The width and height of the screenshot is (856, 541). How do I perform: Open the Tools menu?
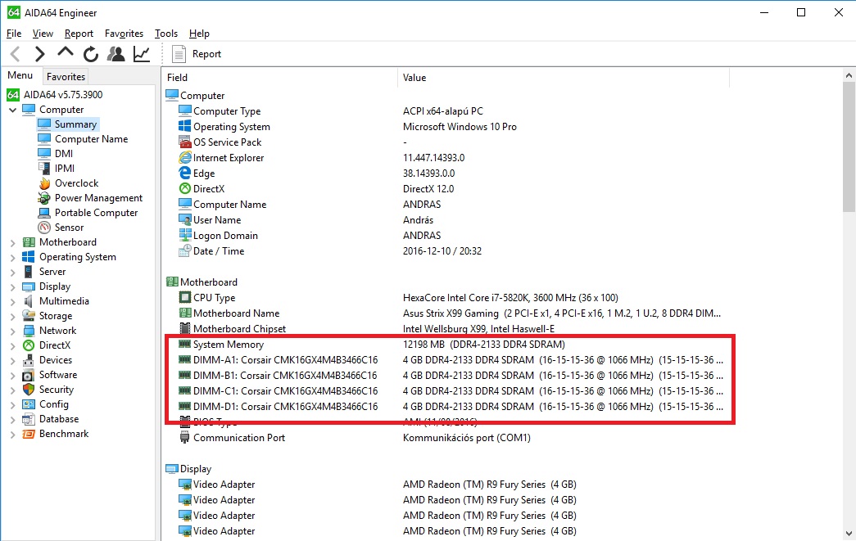point(166,34)
